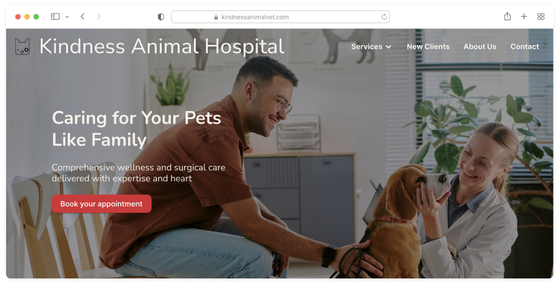The width and height of the screenshot is (559, 285).
Task: Click the Book your appointment button
Action: [x=101, y=204]
